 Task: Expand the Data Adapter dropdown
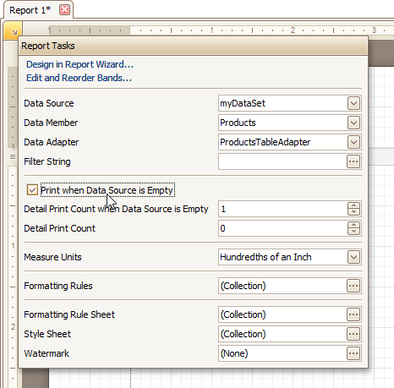(353, 142)
